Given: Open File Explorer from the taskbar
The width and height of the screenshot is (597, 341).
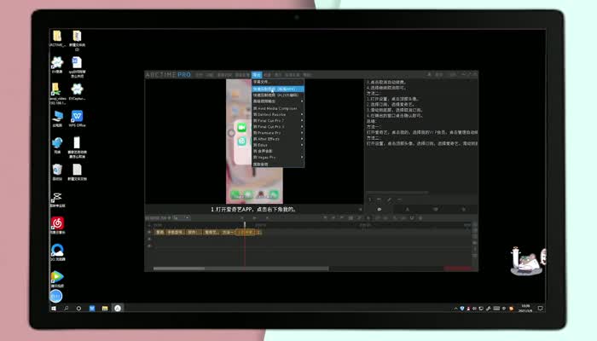Looking at the screenshot, I should coord(105,309).
